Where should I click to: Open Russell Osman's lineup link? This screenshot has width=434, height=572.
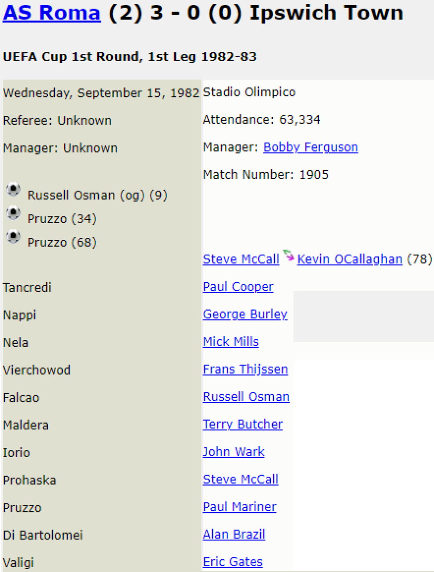click(x=246, y=397)
